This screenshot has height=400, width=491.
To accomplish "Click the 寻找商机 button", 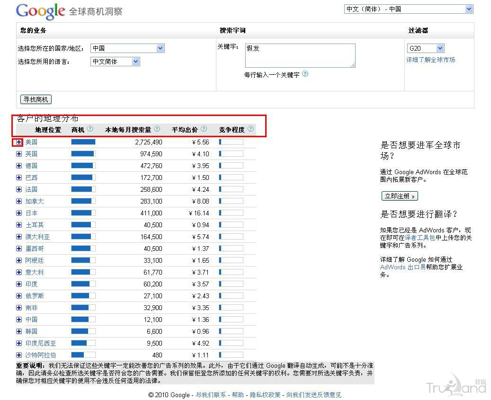I will [x=36, y=99].
